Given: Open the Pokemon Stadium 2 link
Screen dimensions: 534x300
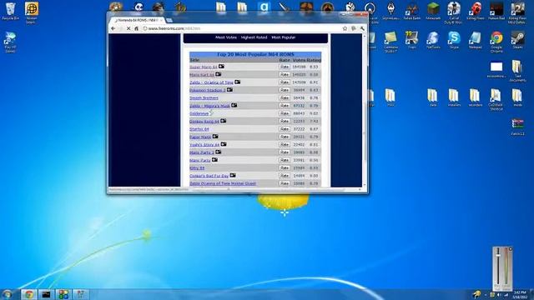Looking at the screenshot, I should pos(208,90).
